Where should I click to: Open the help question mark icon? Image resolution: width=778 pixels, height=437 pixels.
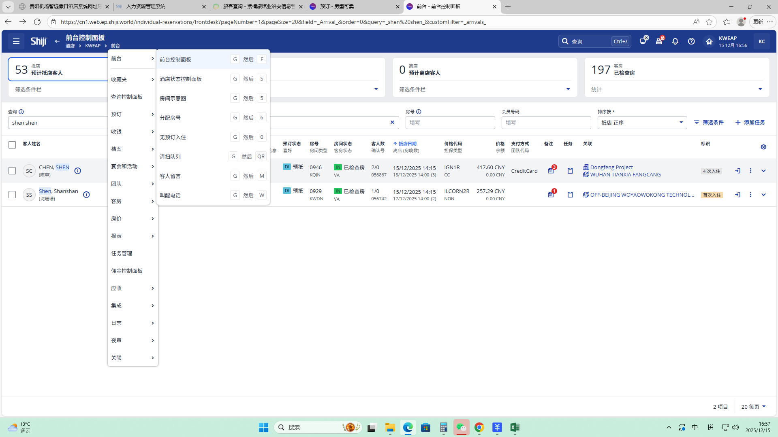tap(691, 41)
